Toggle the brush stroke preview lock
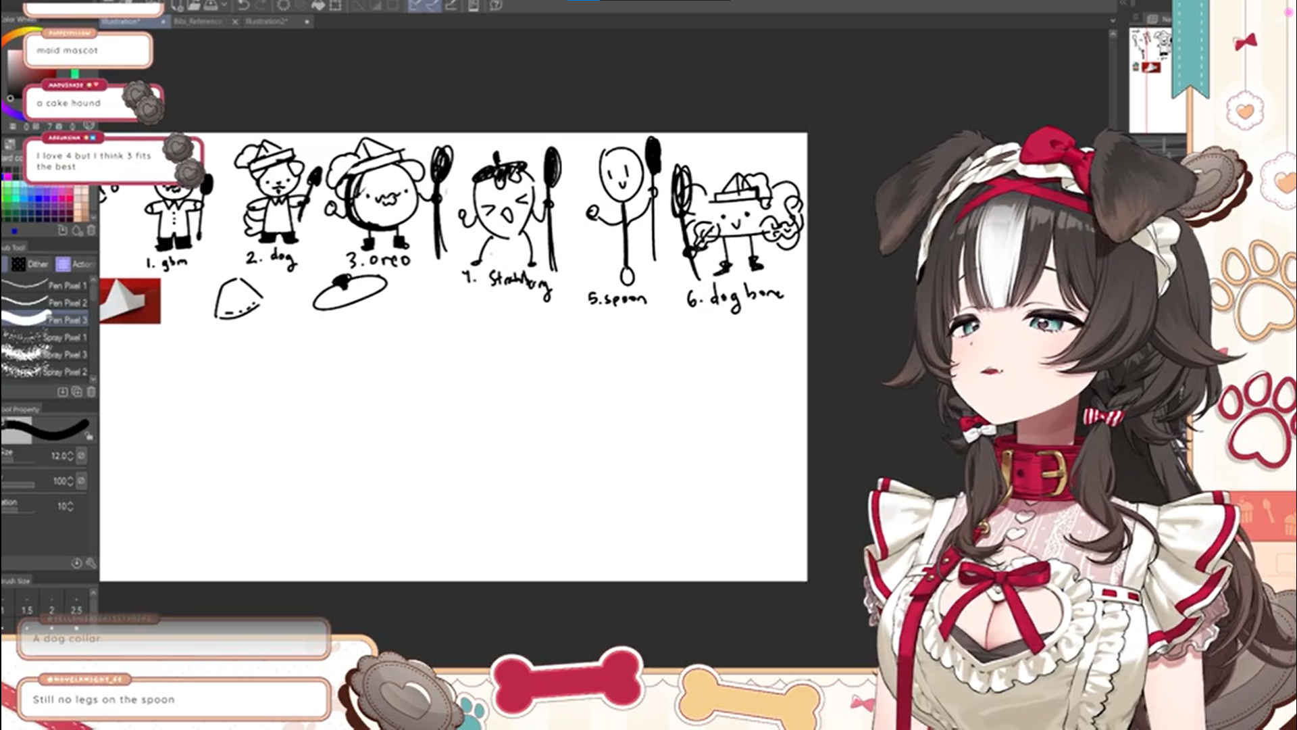 click(89, 437)
